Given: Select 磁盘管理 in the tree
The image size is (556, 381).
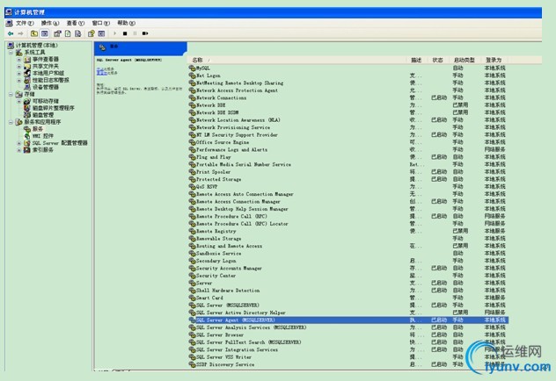Looking at the screenshot, I should point(43,115).
